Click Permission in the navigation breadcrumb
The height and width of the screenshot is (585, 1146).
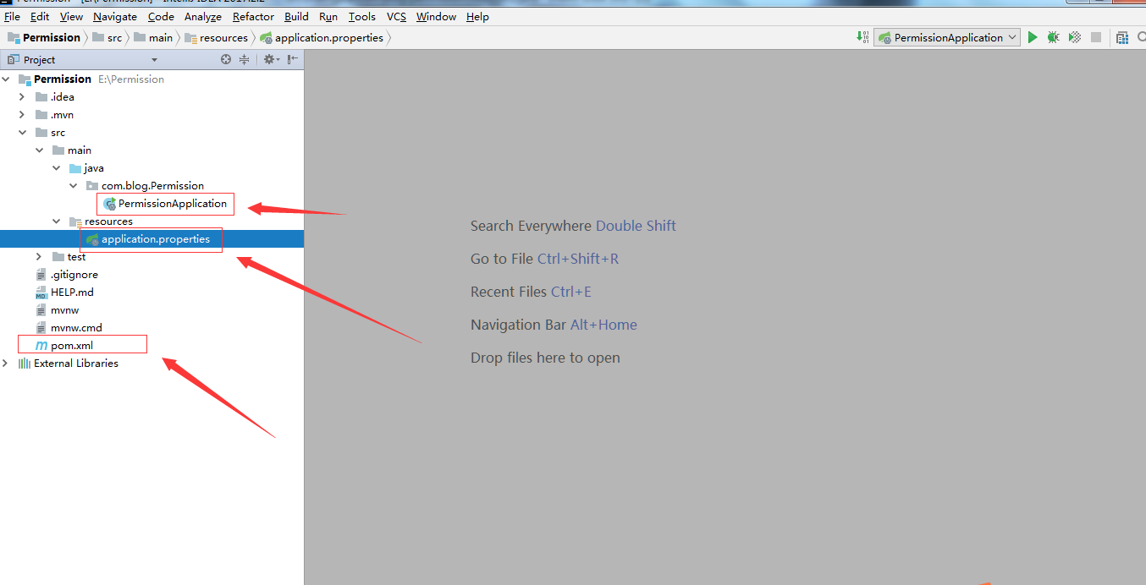tap(52, 37)
